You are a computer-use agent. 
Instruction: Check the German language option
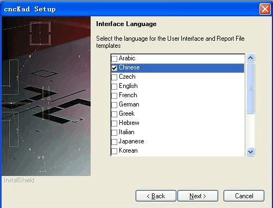point(114,105)
